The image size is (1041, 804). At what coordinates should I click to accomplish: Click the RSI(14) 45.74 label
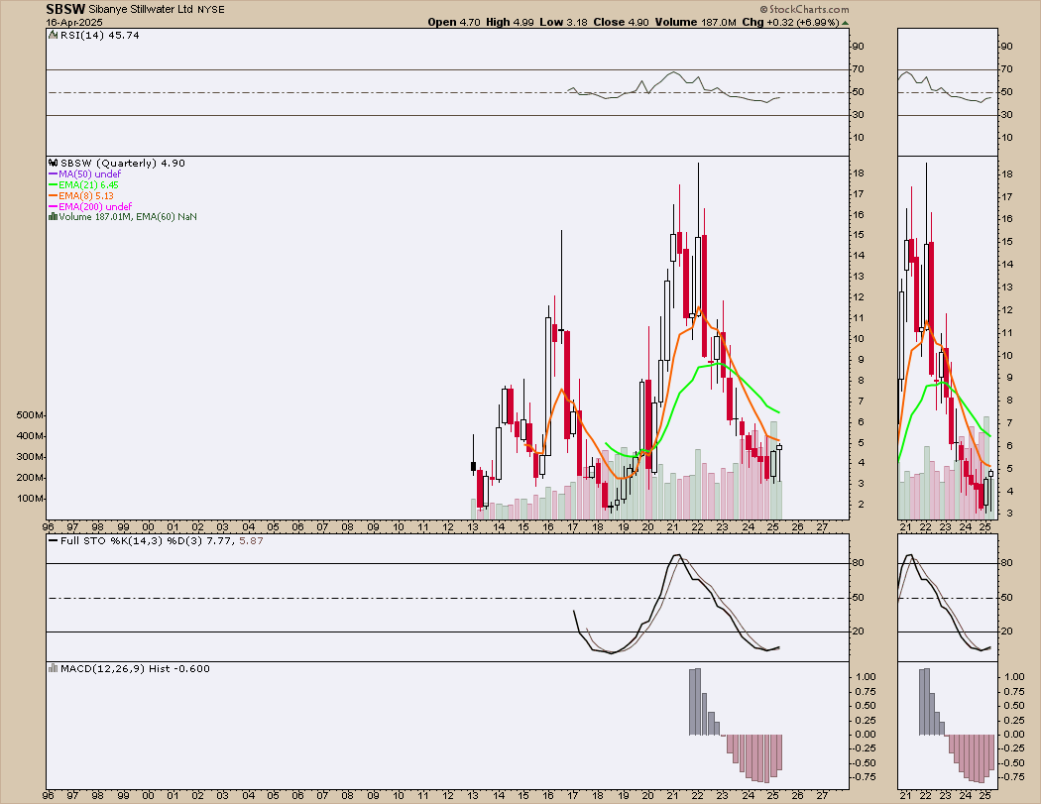click(x=100, y=35)
